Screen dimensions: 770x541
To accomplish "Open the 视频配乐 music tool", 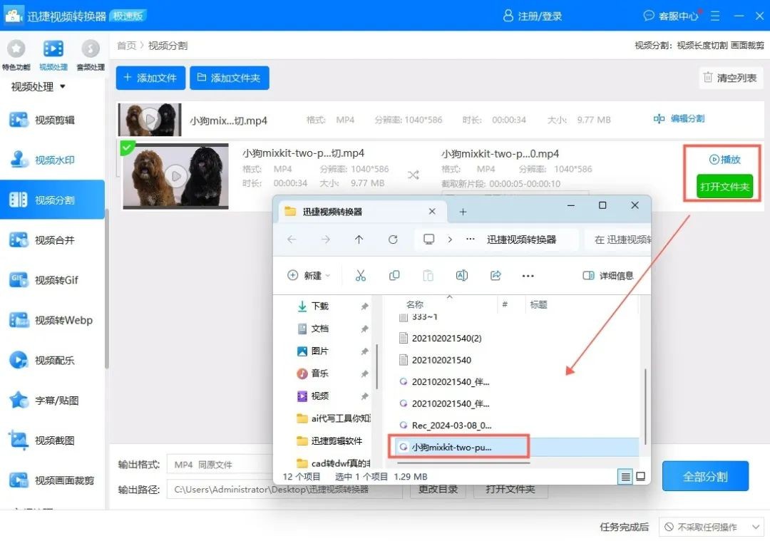I will click(53, 361).
